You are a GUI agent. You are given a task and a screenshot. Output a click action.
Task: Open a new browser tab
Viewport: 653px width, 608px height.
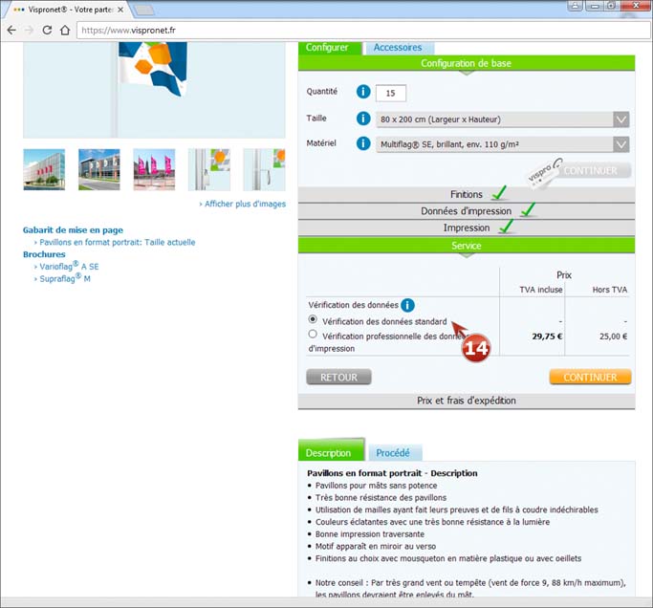point(144,10)
